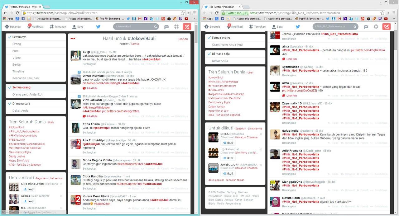
Task: Open Daddy Joshua trend in ParbowoHatta window
Action: pos(216,106)
